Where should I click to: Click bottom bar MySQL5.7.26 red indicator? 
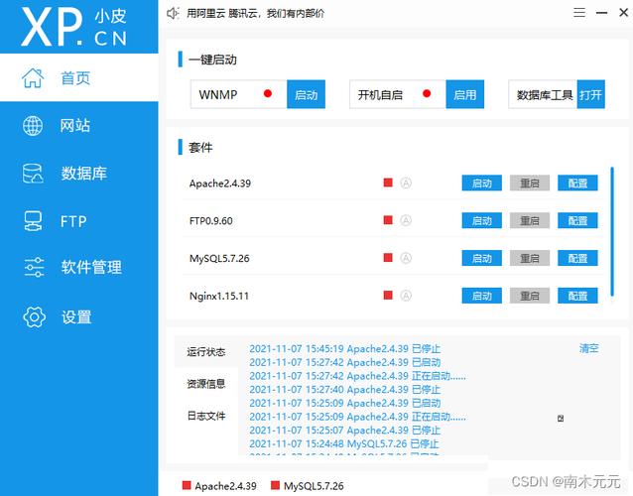275,485
